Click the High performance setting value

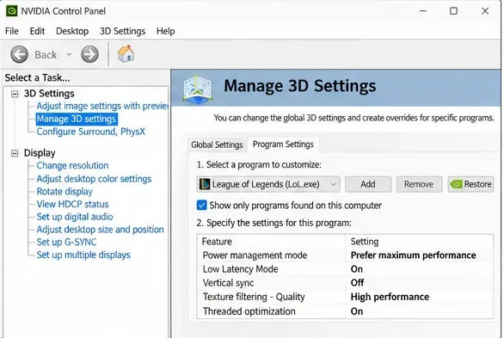[390, 297]
